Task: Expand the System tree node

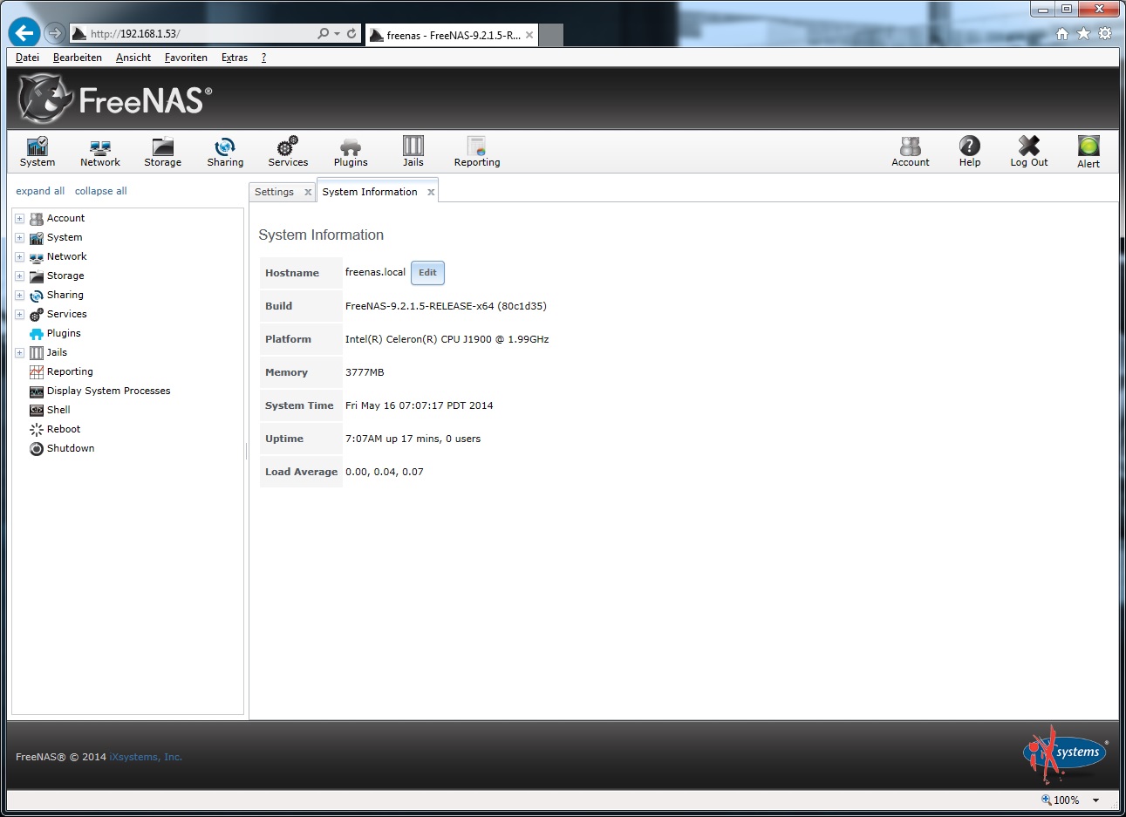Action: pos(19,238)
